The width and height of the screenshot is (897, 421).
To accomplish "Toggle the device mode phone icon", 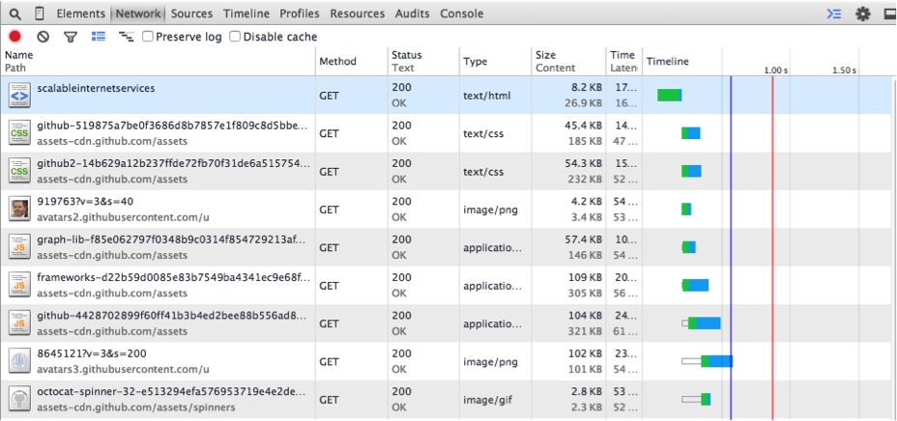I will (x=40, y=14).
